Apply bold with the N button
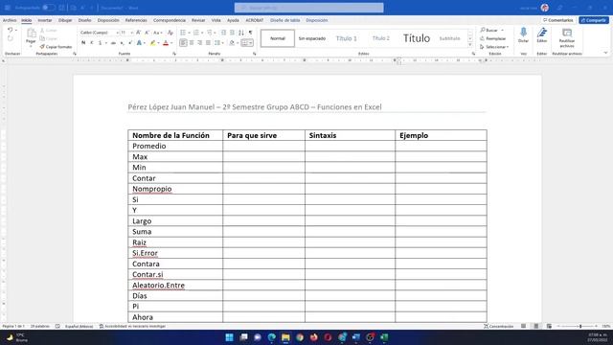The width and height of the screenshot is (613, 345). pos(83,43)
